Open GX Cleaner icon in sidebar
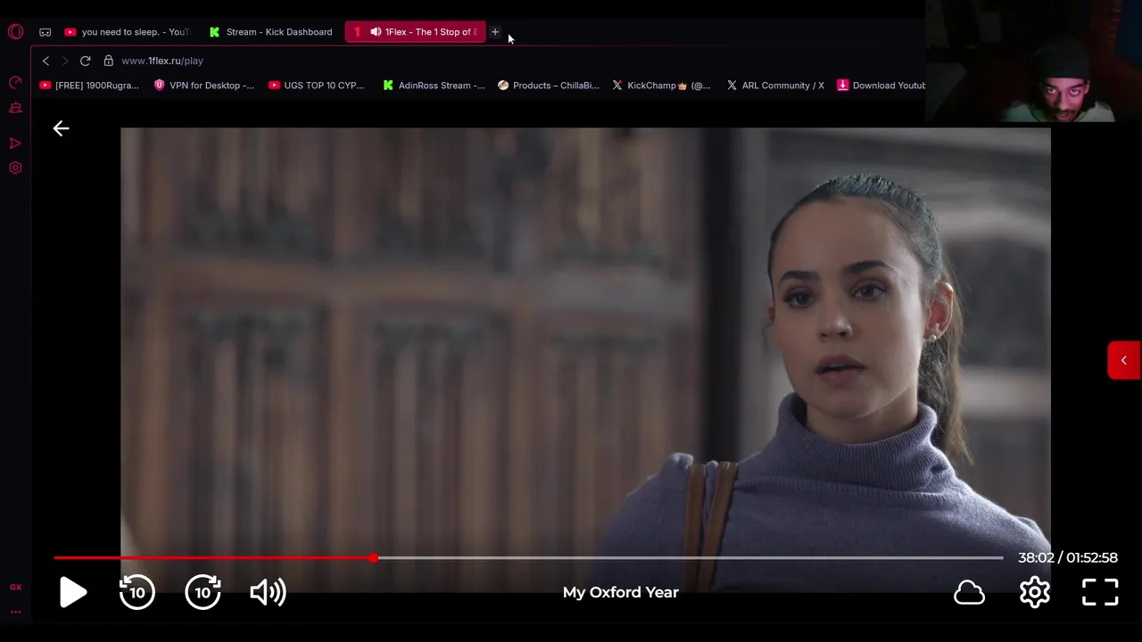This screenshot has height=642, width=1142. pyautogui.click(x=15, y=109)
